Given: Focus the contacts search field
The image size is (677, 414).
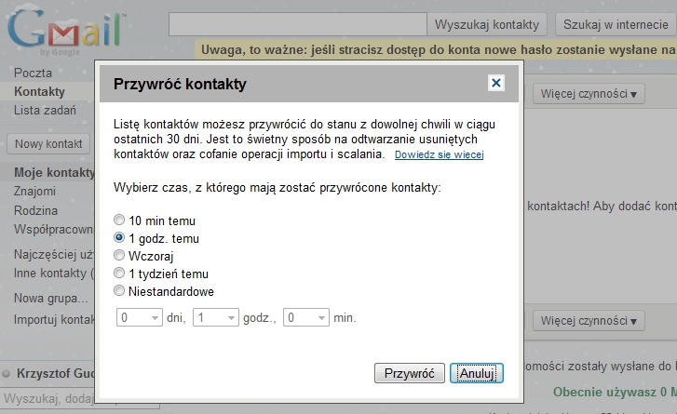Looking at the screenshot, I should [x=297, y=24].
